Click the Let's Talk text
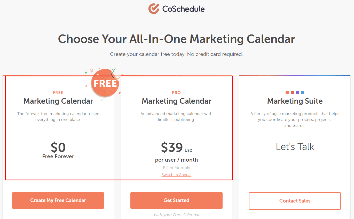 click(x=295, y=147)
